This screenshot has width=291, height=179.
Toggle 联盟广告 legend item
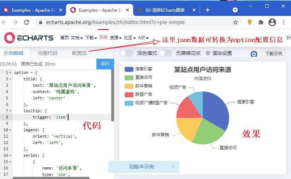pos(138,94)
